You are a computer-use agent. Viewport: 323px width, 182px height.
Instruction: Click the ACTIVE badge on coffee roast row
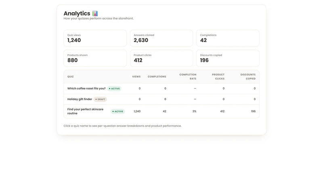click(x=114, y=89)
